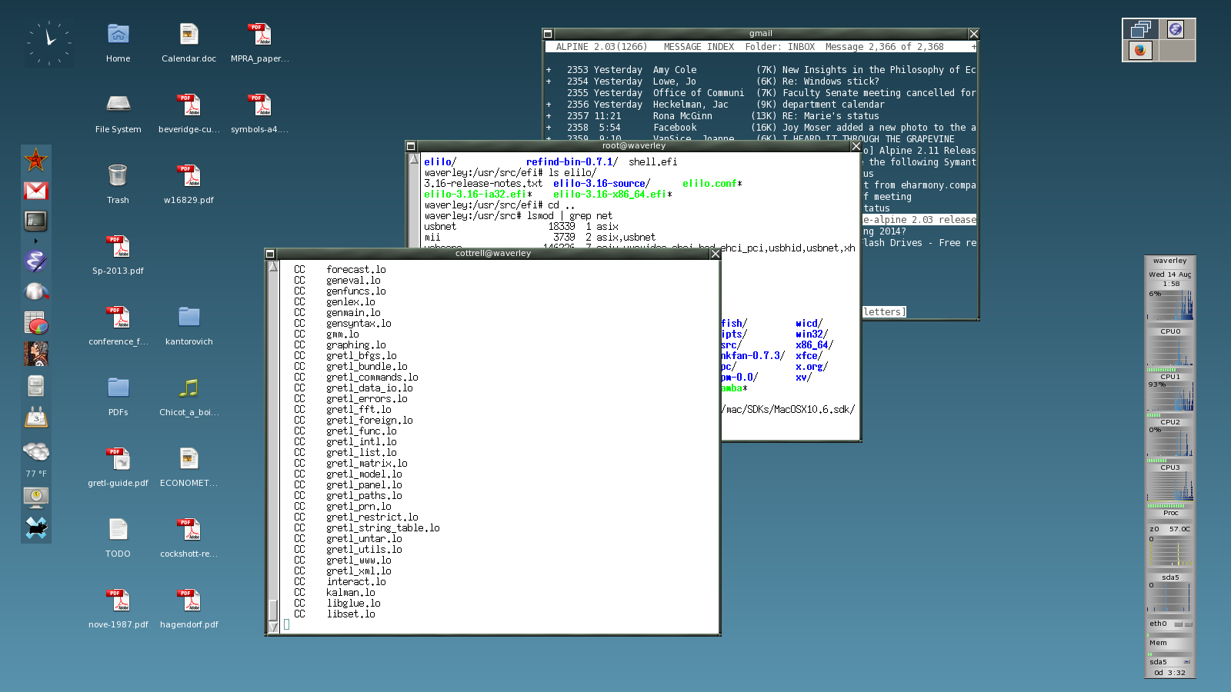
Task: Switch workspace using the pager dockapp
Action: click(1139, 28)
